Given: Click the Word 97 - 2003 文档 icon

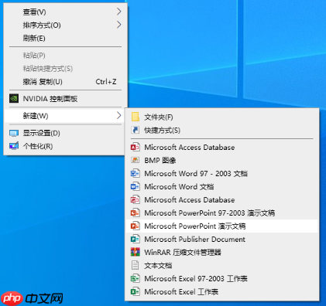Looking at the screenshot, I should (x=136, y=173).
